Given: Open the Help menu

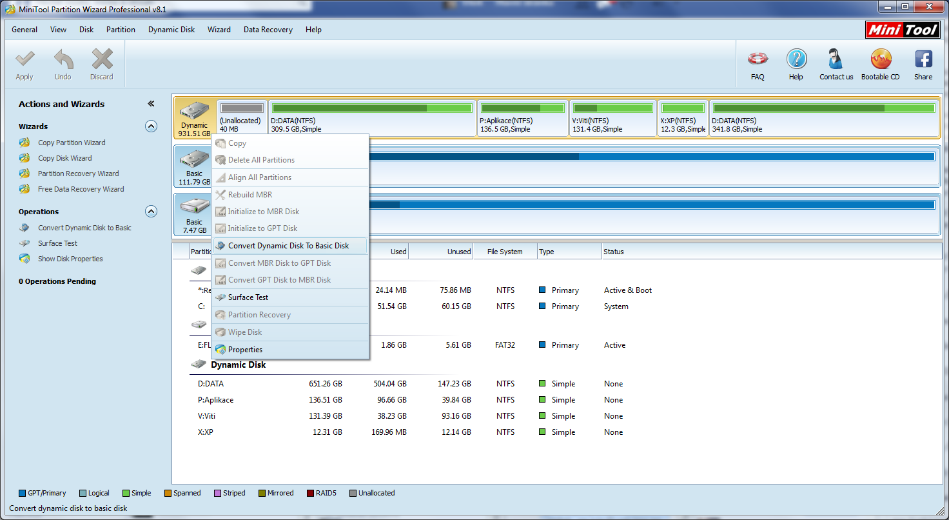Looking at the screenshot, I should pos(313,30).
